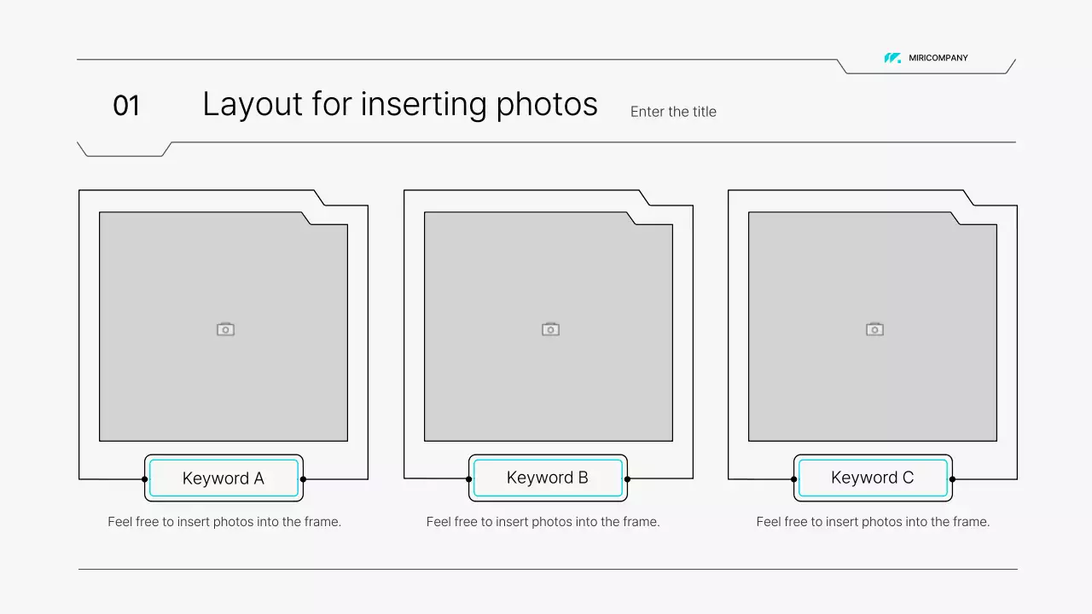This screenshot has height=614, width=1092.
Task: Click the camera icon above Keyword B
Action: pyautogui.click(x=550, y=329)
